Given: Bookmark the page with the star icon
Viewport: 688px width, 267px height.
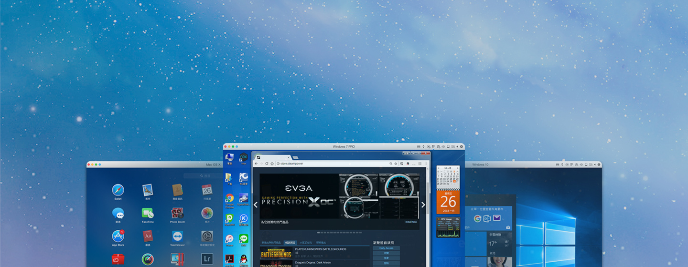Looking at the screenshot, I should (x=396, y=164).
